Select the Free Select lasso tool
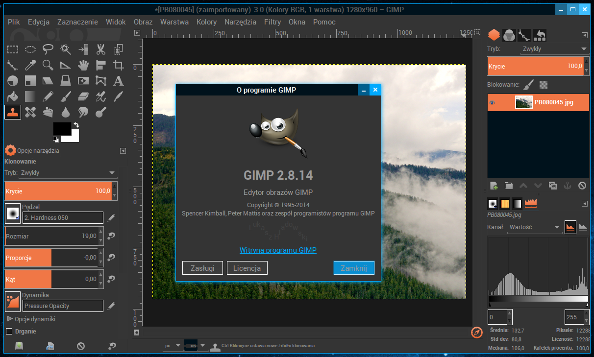The image size is (594, 357). pyautogui.click(x=48, y=49)
